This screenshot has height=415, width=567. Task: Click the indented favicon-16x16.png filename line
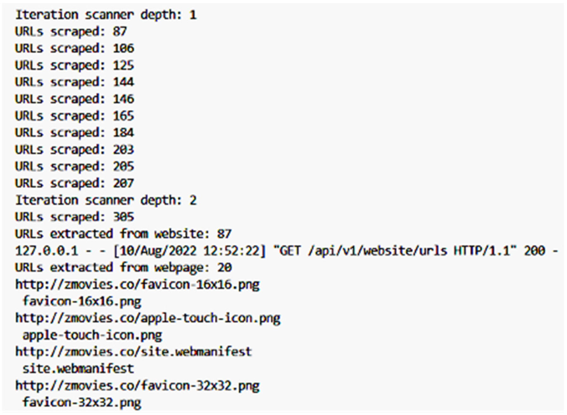click(82, 301)
